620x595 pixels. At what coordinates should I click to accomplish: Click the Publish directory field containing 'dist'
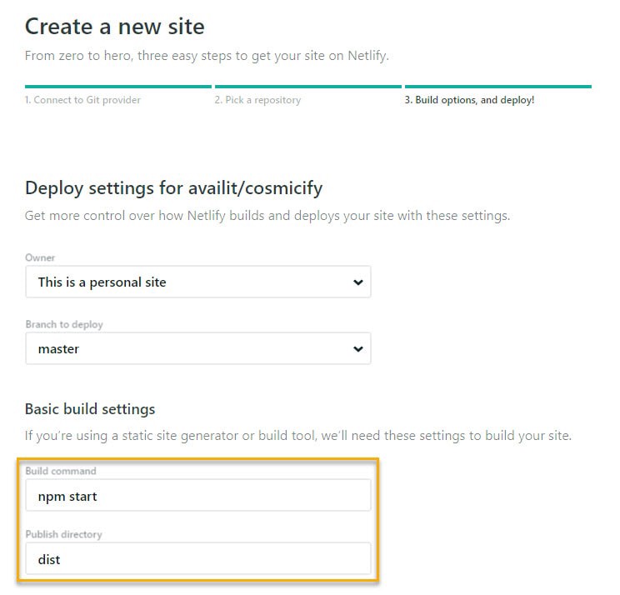[197, 559]
